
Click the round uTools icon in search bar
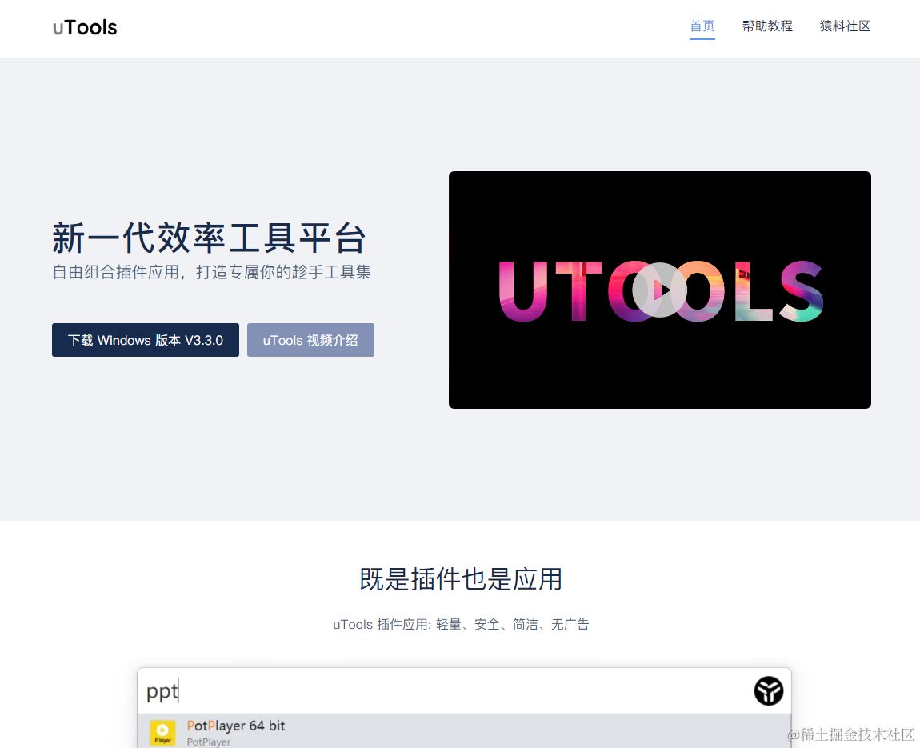(769, 690)
